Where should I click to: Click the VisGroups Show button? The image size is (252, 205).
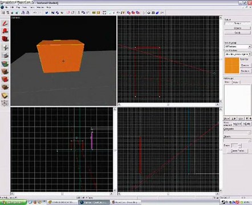coord(226,118)
